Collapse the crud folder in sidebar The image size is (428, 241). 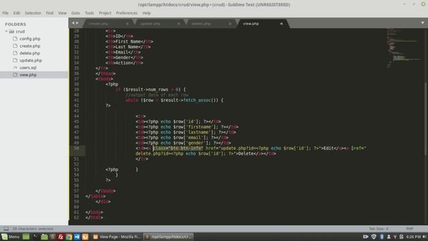pos(6,31)
